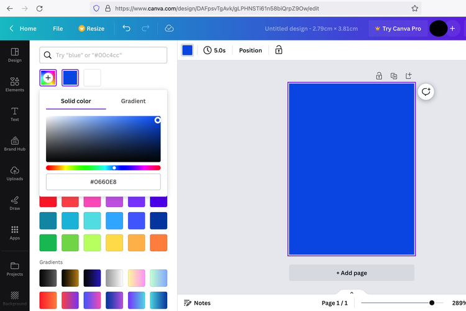Open the File menu
The width and height of the screenshot is (466, 311).
(x=58, y=29)
